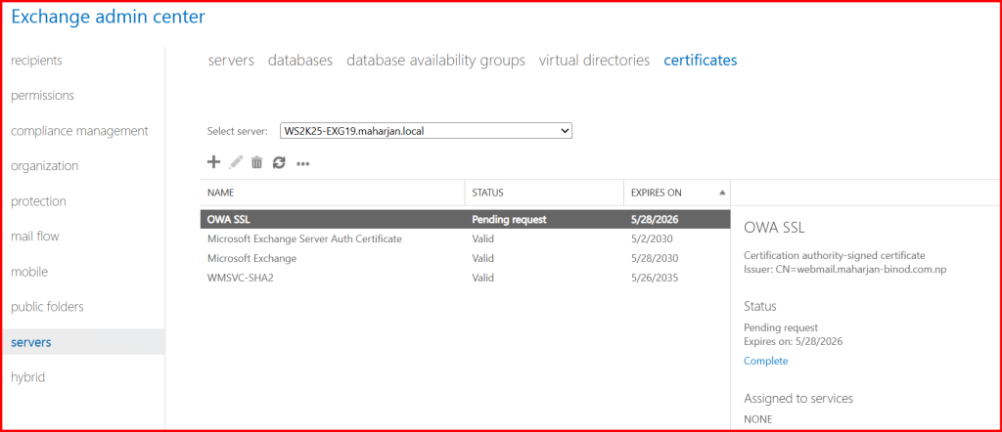The image size is (1002, 432).
Task: Sort the list by Name column header
Action: click(x=221, y=193)
